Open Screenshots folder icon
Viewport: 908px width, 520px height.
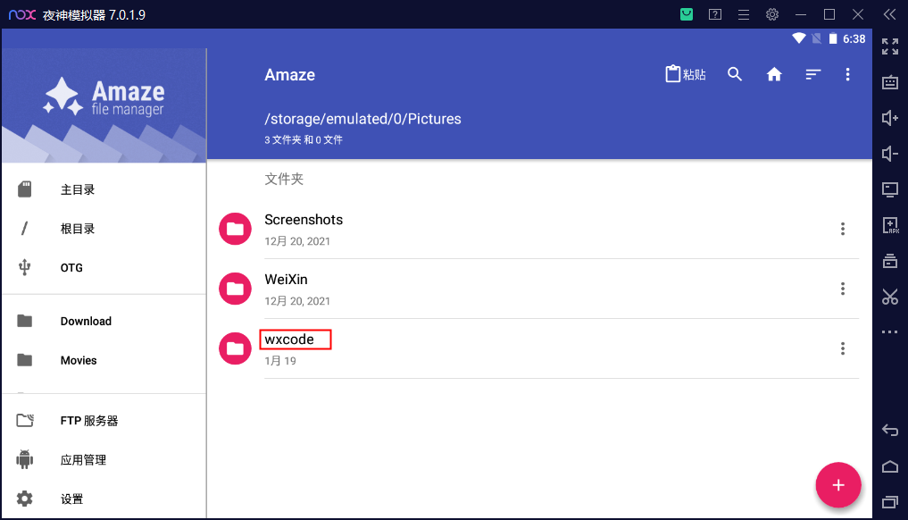235,229
